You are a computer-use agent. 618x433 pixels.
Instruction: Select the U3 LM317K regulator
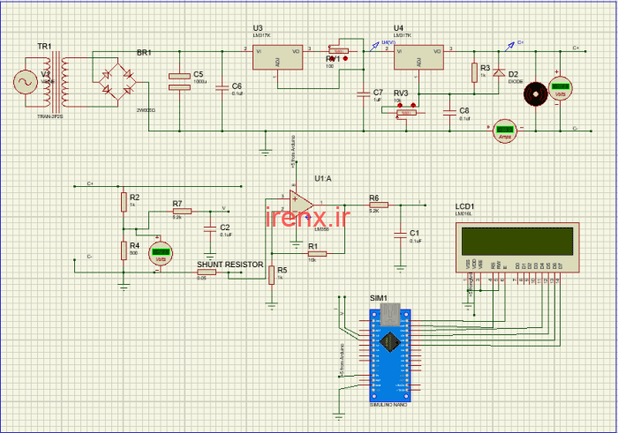coord(277,58)
